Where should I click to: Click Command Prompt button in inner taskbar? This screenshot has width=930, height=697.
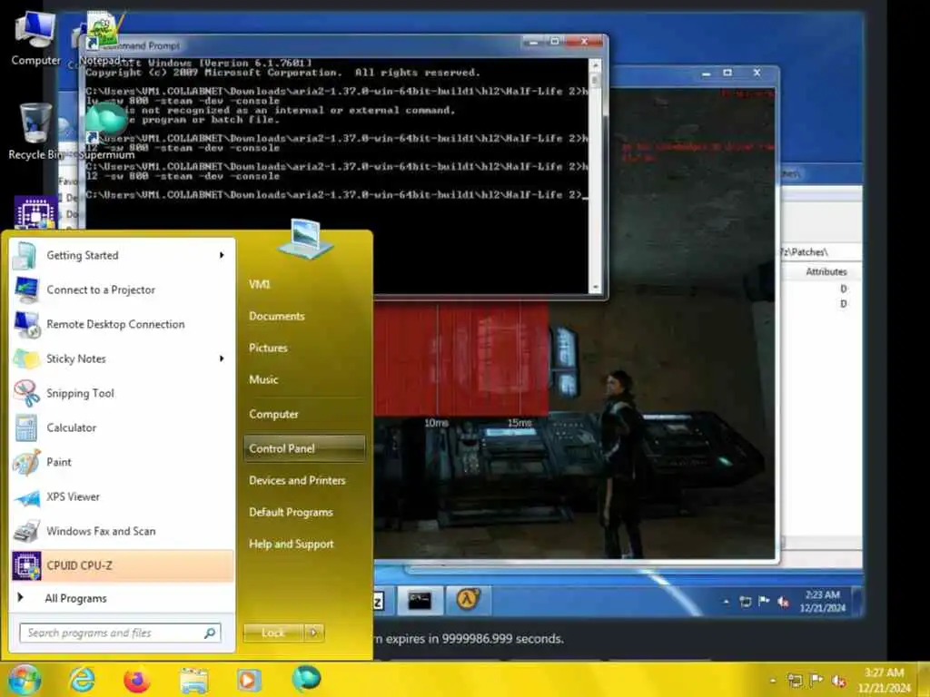click(x=420, y=601)
